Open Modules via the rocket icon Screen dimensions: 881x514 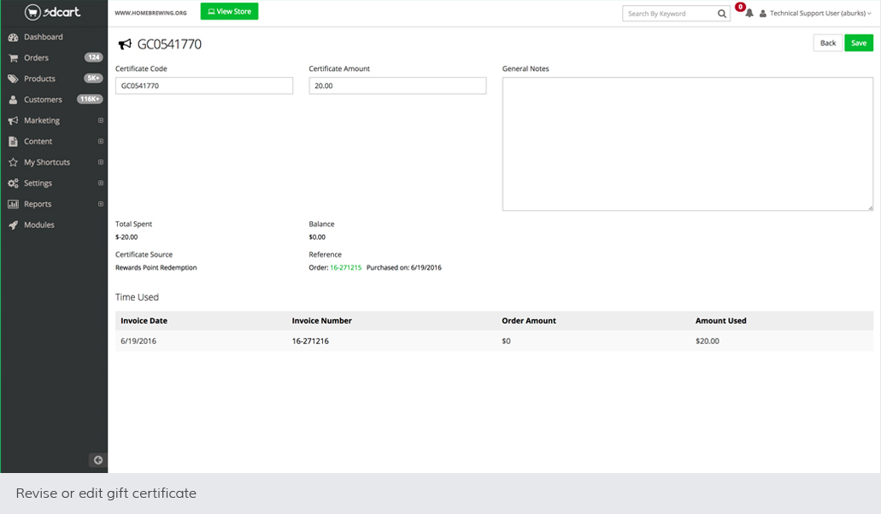[x=14, y=225]
